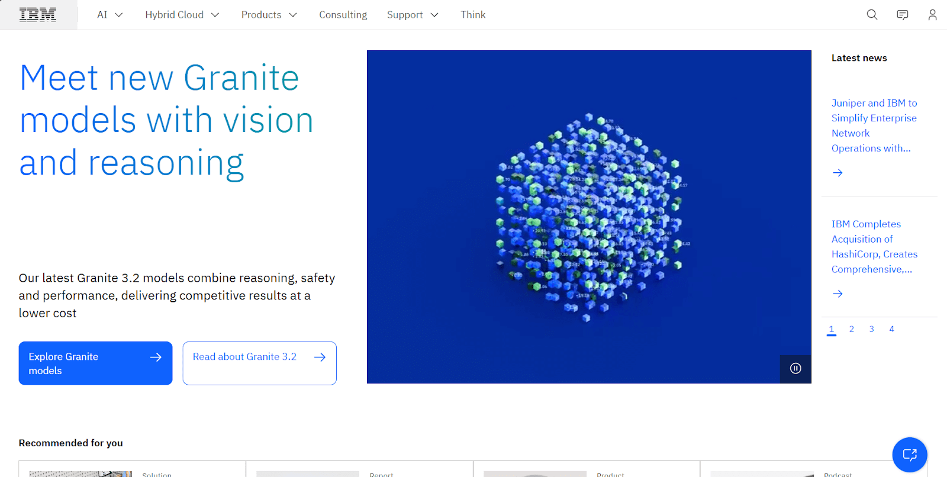Expand the Products dropdown
Screen dimensions: 947x477
coord(269,15)
